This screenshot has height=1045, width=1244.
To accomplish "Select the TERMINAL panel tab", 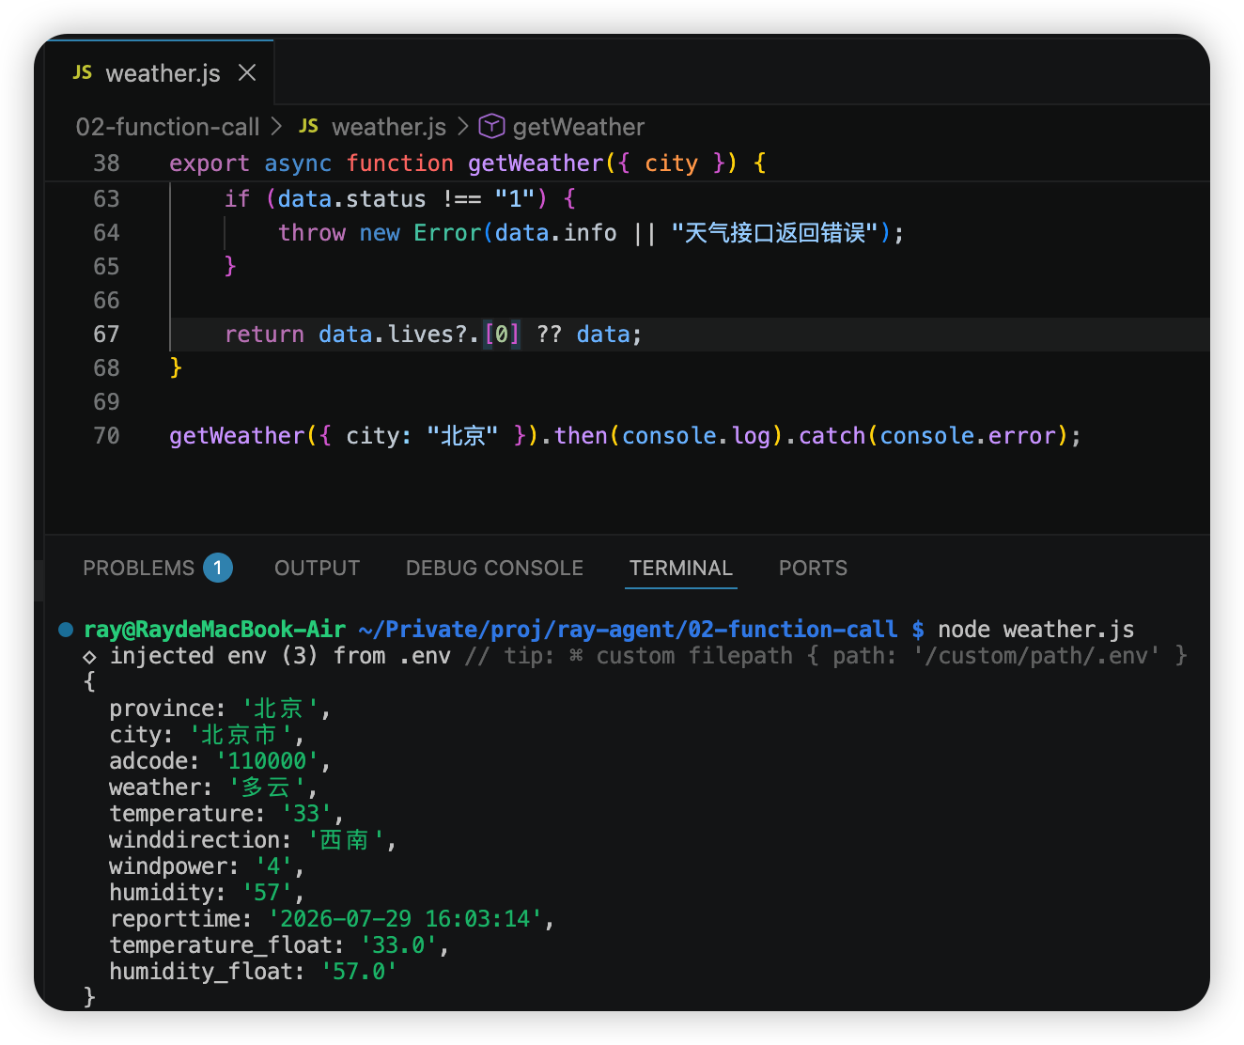I will 680,568.
